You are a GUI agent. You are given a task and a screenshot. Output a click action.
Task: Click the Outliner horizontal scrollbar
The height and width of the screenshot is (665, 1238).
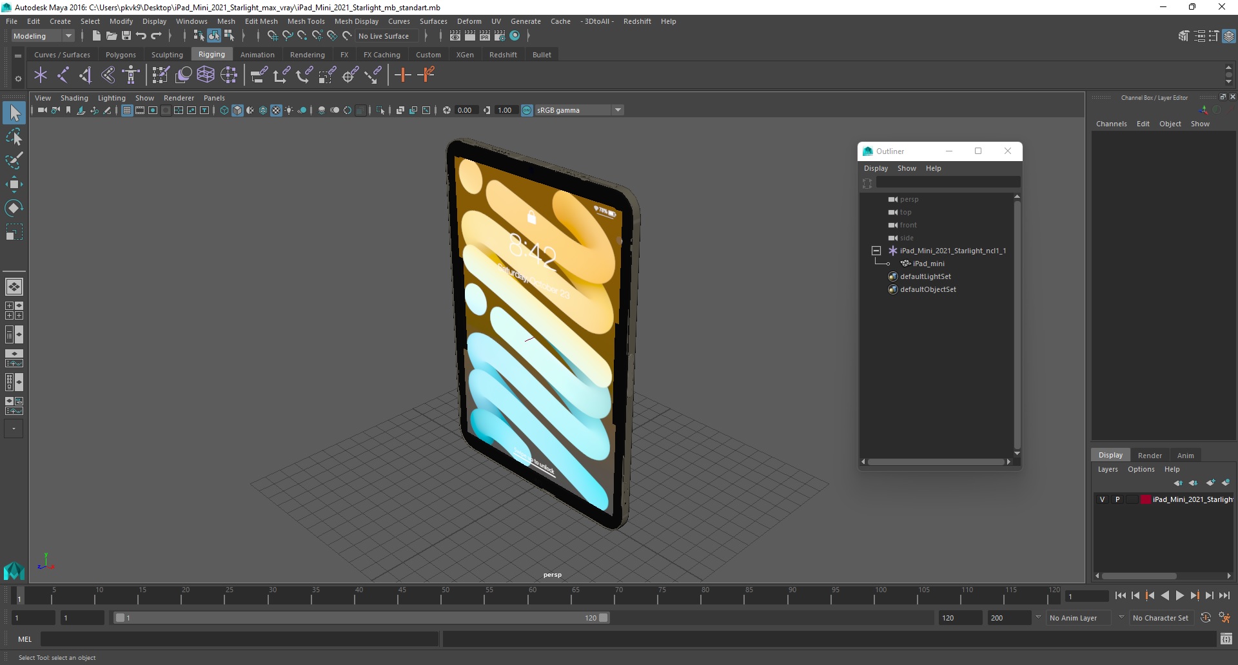936,461
